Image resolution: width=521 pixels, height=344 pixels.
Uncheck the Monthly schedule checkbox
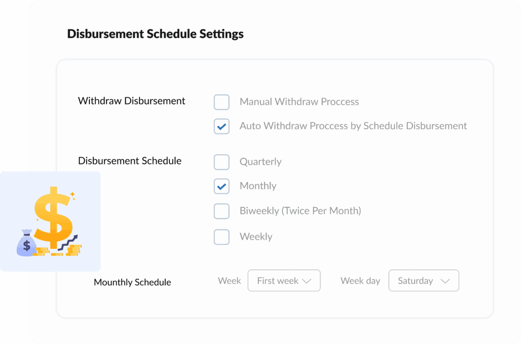(222, 186)
